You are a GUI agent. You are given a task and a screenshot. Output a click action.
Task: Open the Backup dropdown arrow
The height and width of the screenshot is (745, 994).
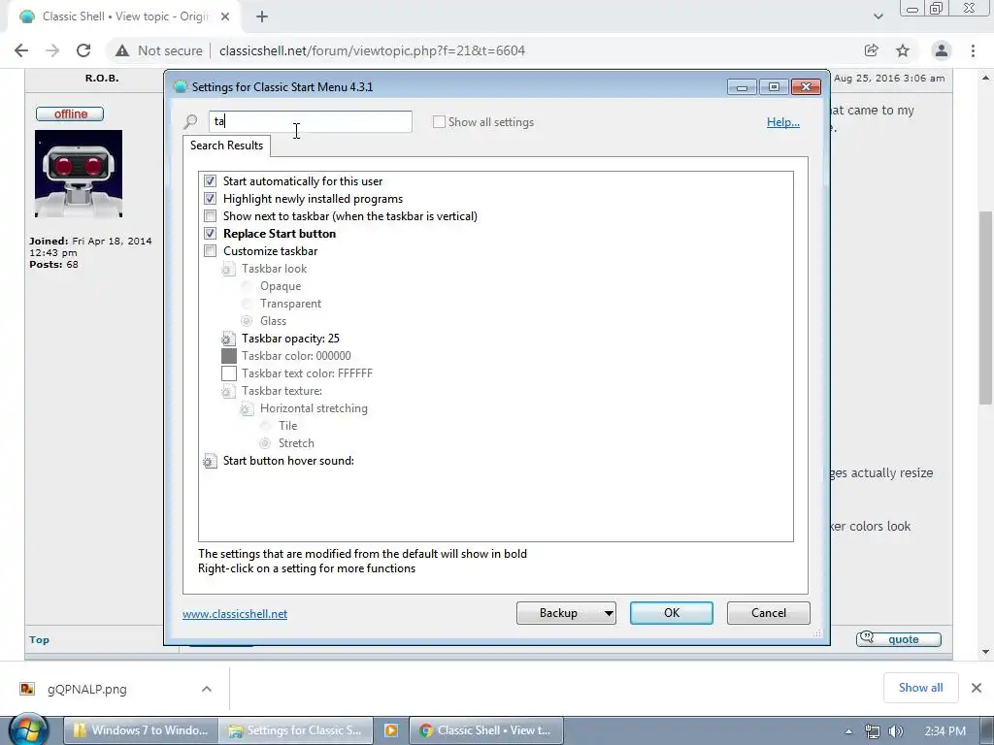[609, 613]
